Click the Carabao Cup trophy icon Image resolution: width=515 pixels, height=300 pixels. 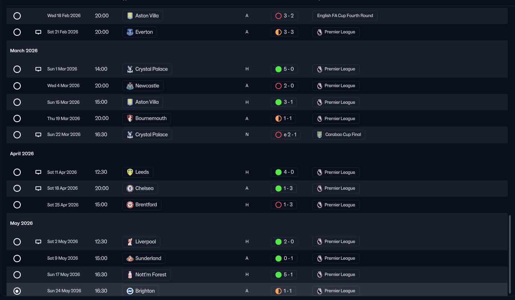[320, 135]
